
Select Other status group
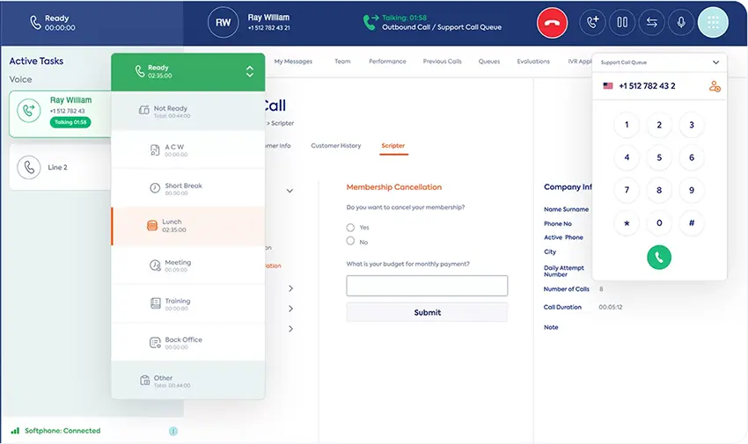tap(188, 381)
